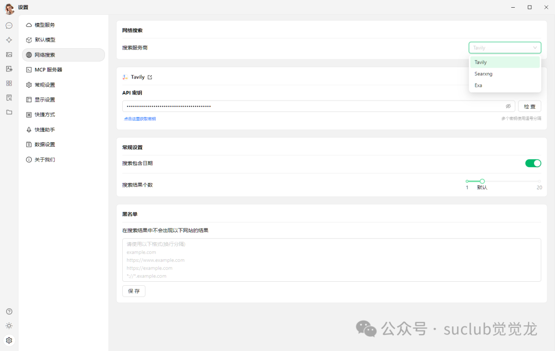555x351 pixels.
Task: Click the help question mark icon
Action: [x=9, y=311]
